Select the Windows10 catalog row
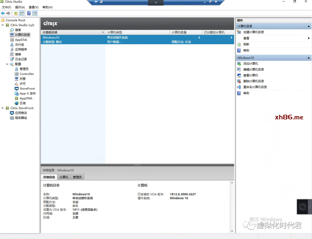This screenshot has height=239, width=312. (137, 40)
